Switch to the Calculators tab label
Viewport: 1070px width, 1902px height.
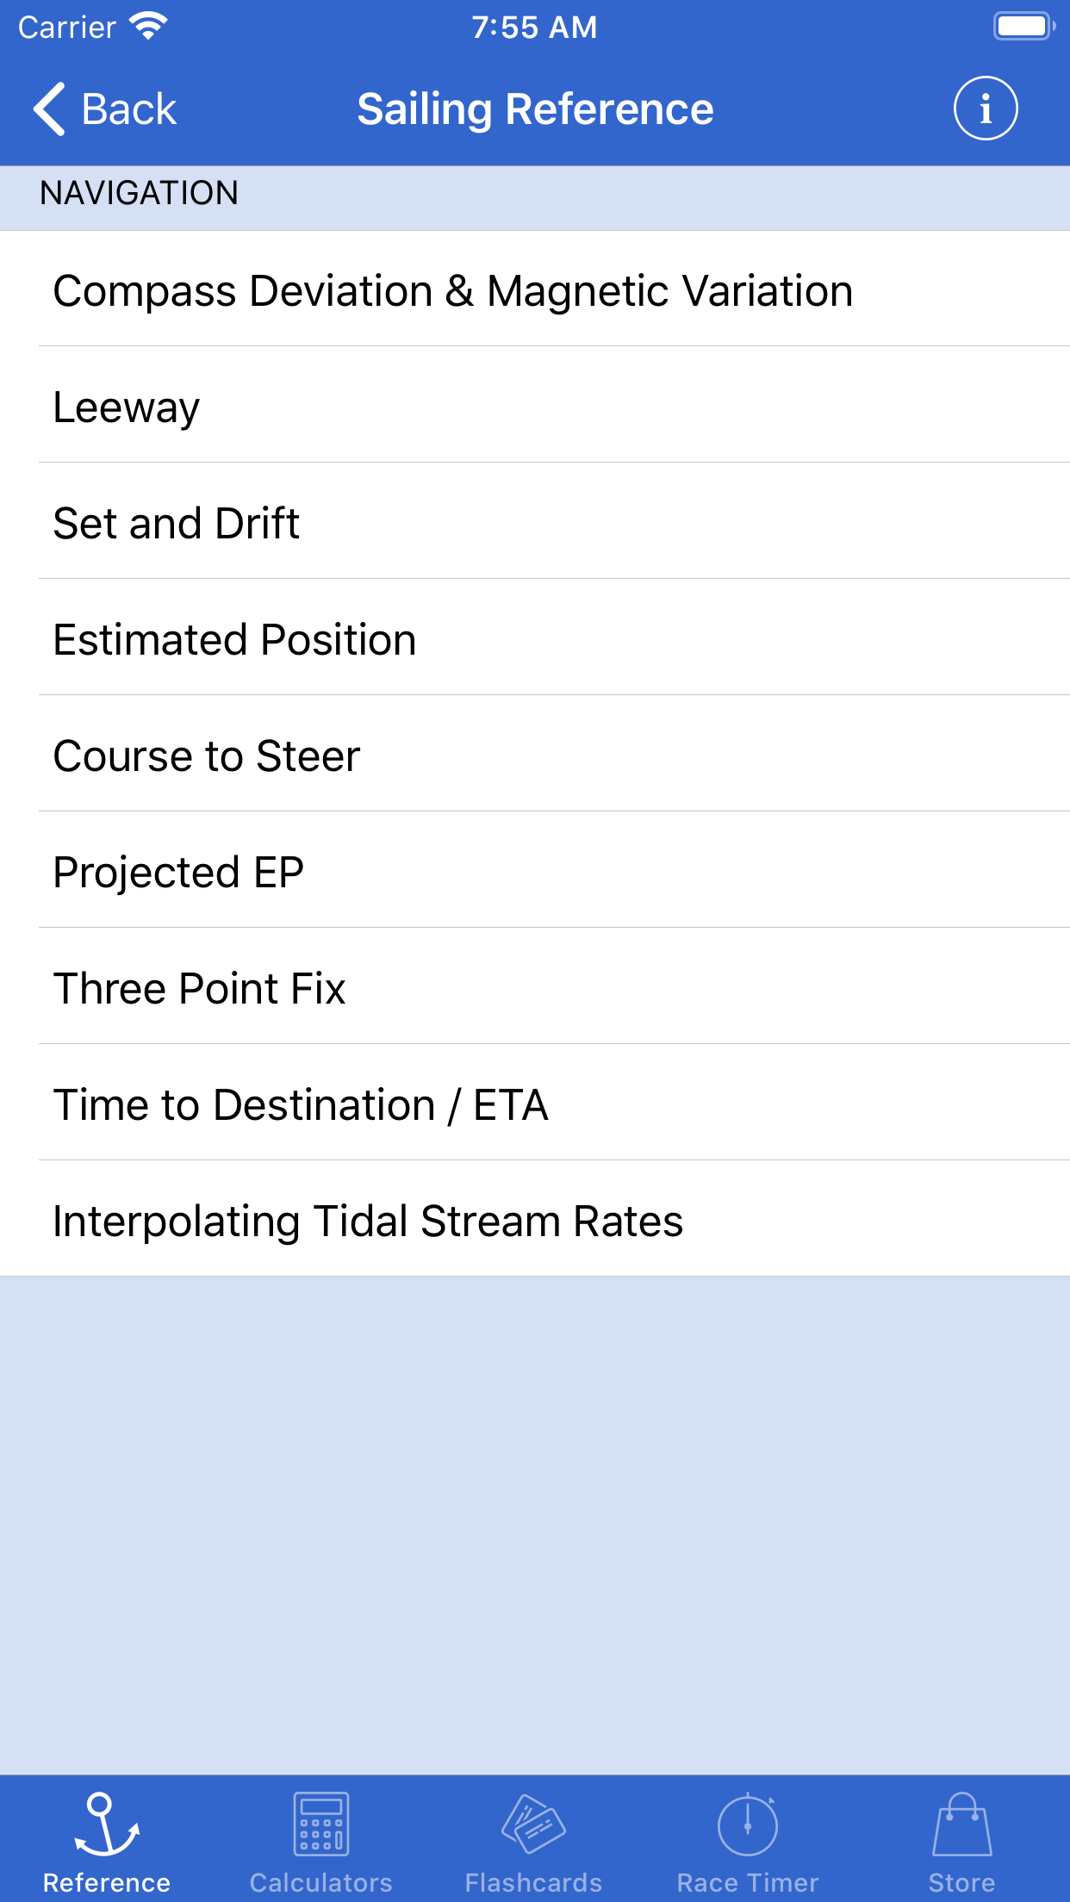(x=320, y=1883)
